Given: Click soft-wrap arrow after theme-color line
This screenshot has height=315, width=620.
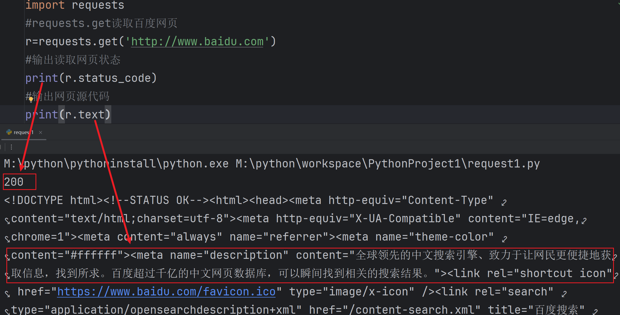Looking at the screenshot, I should tap(504, 239).
